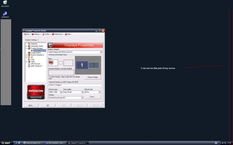Click the Detect Displays button

tap(93, 77)
